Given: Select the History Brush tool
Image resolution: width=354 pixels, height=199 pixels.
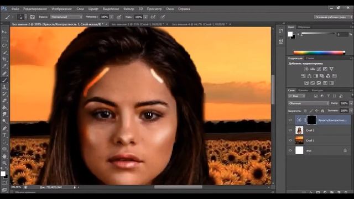Looking at the screenshot, I should (x=4, y=94).
